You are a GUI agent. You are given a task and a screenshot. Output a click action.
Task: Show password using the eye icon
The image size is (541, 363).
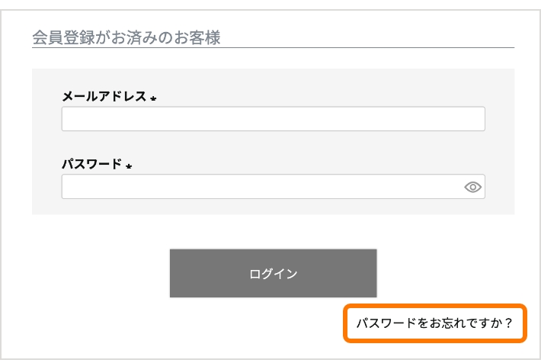coord(472,187)
